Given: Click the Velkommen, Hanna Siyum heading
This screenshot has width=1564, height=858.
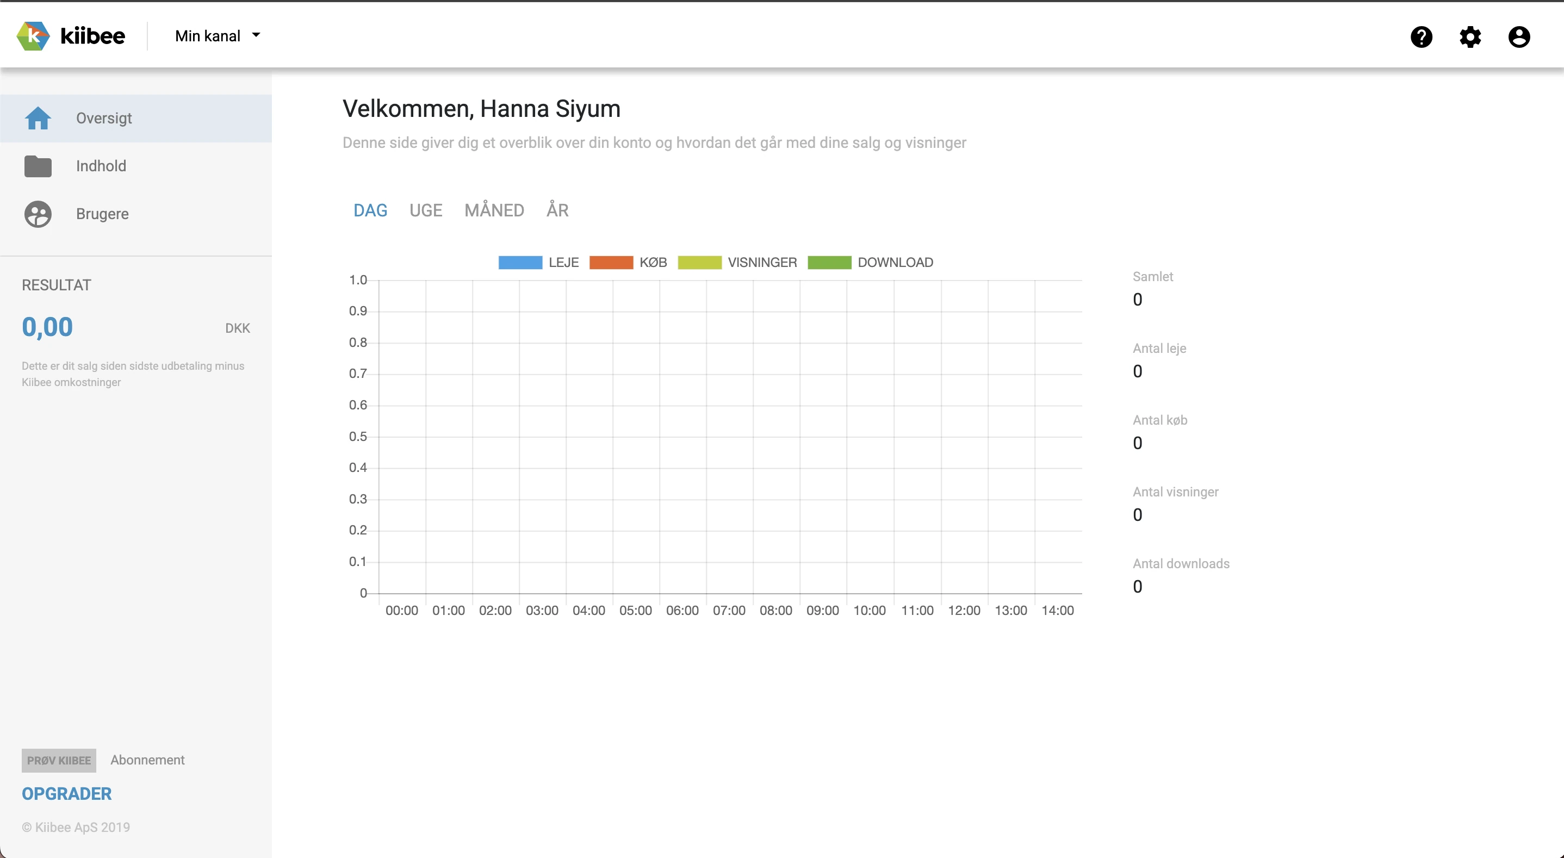Looking at the screenshot, I should click(481, 109).
